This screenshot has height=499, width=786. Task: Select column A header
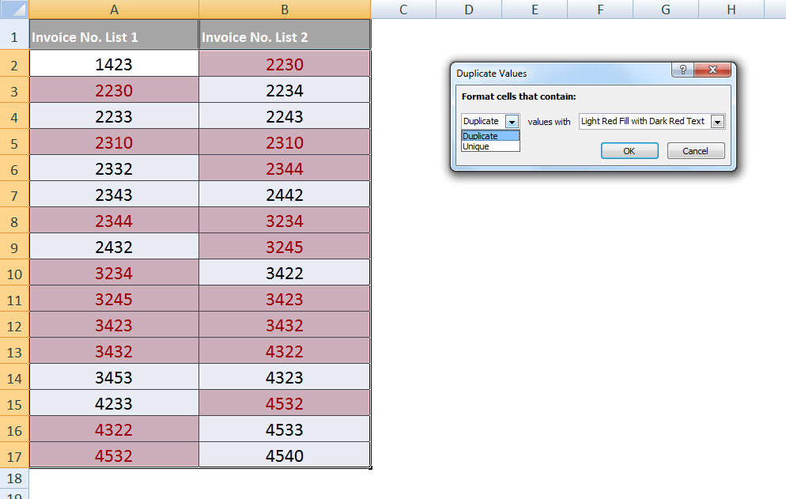click(115, 9)
